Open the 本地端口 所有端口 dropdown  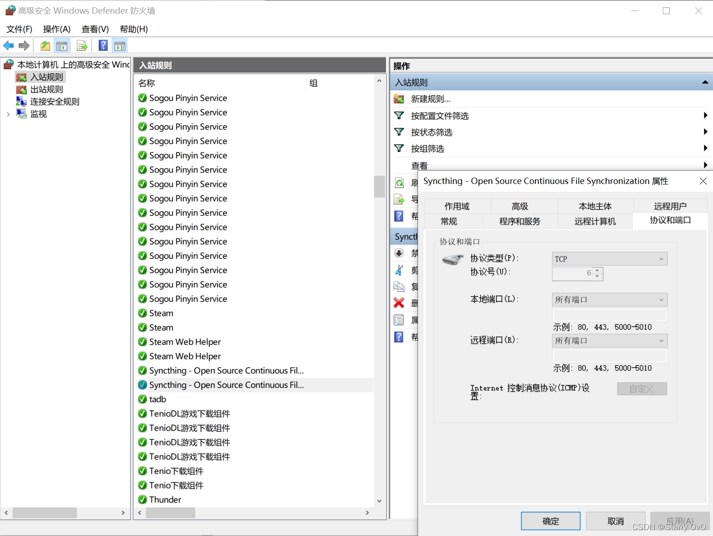tap(610, 300)
